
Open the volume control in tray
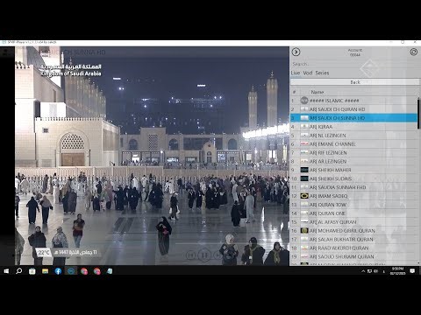376,271
